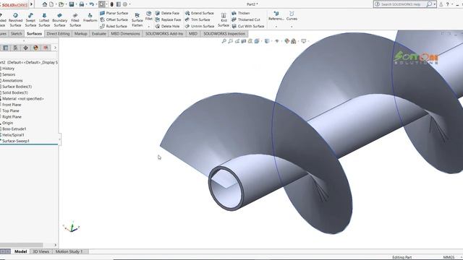Expand the manager tabs chevron arrow

click(x=55, y=48)
